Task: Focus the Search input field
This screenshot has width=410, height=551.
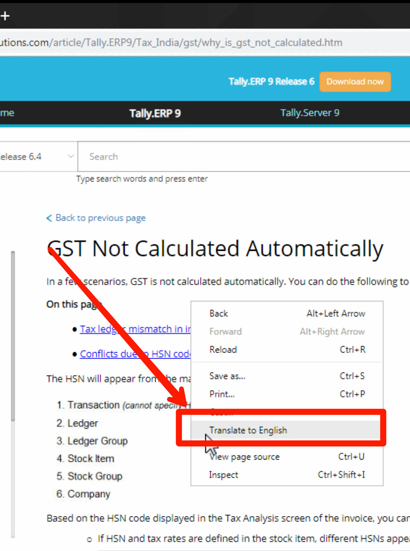Action: (x=244, y=156)
